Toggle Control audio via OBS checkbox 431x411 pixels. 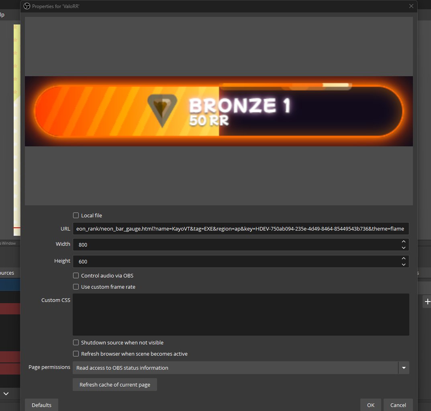(76, 275)
